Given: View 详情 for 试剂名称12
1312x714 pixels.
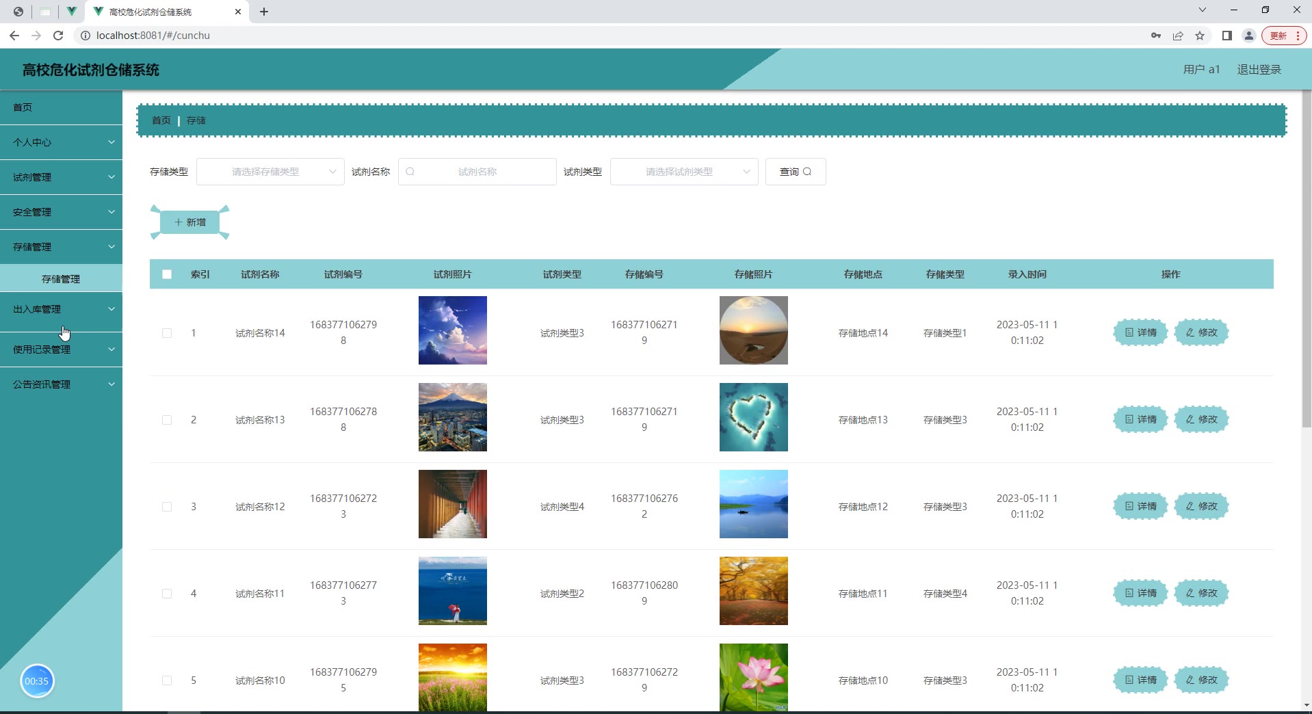Looking at the screenshot, I should coord(1140,506).
